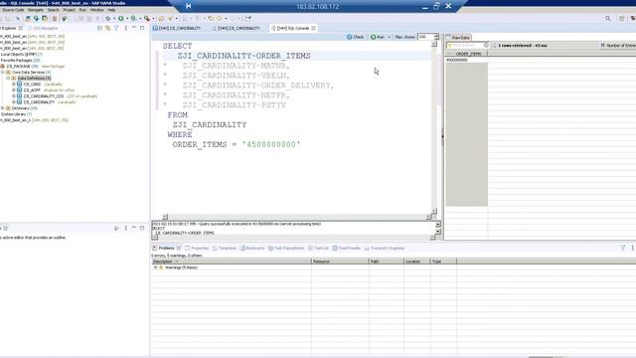Select the ORDER_ITEMS column header

click(x=468, y=54)
